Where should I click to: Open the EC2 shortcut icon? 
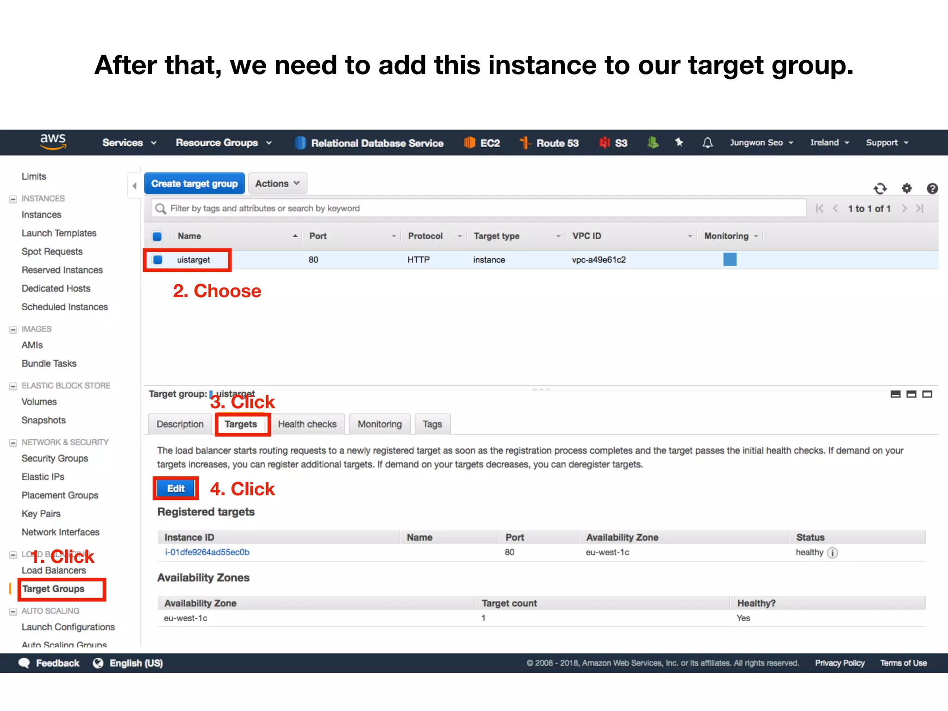pos(469,143)
